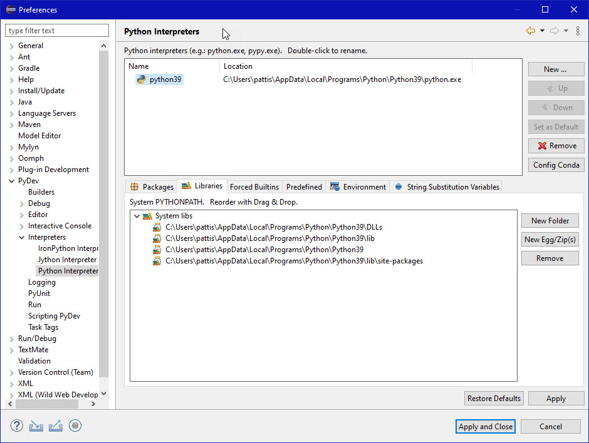Viewport: 589px width, 443px height.
Task: Open the Environment tab
Action: [358, 186]
